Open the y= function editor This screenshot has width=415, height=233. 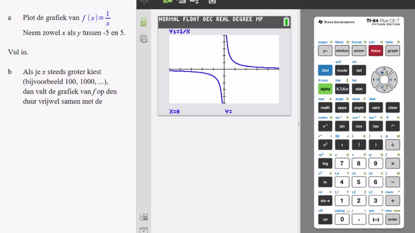coord(325,51)
